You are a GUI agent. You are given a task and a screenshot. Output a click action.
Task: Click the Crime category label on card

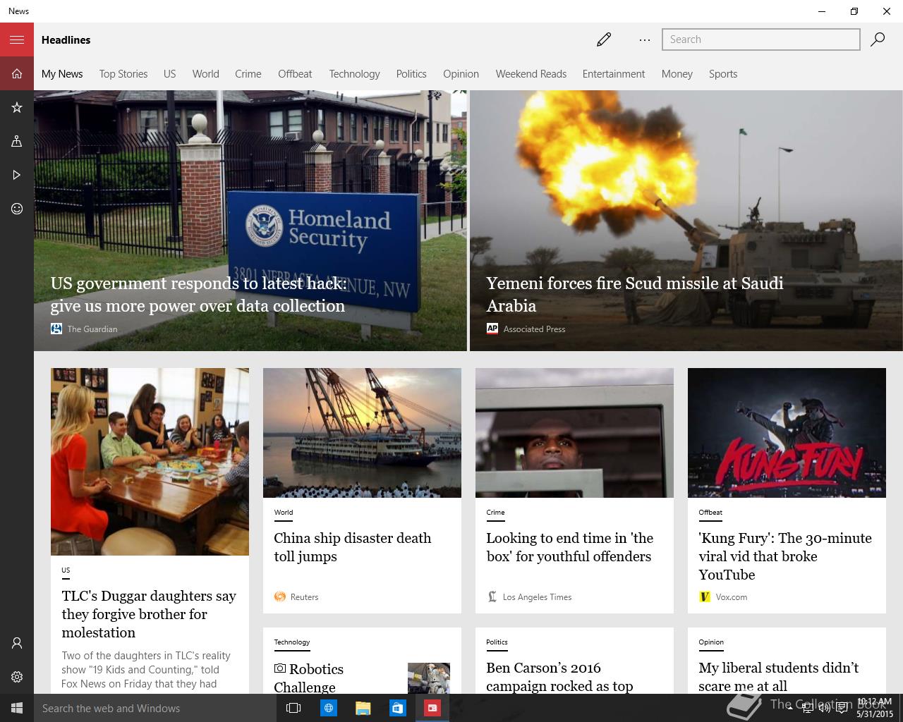[x=495, y=513]
